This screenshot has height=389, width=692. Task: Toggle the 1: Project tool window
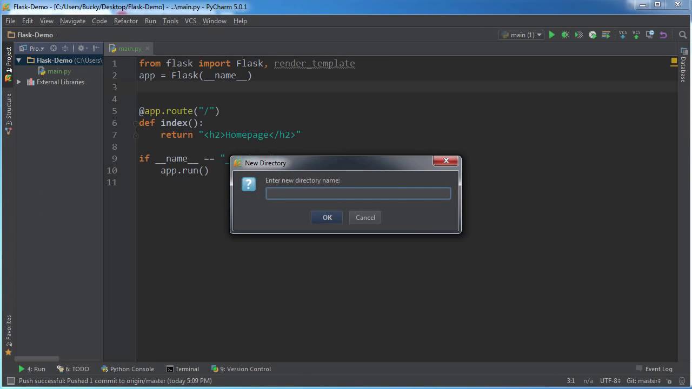[x=9, y=59]
